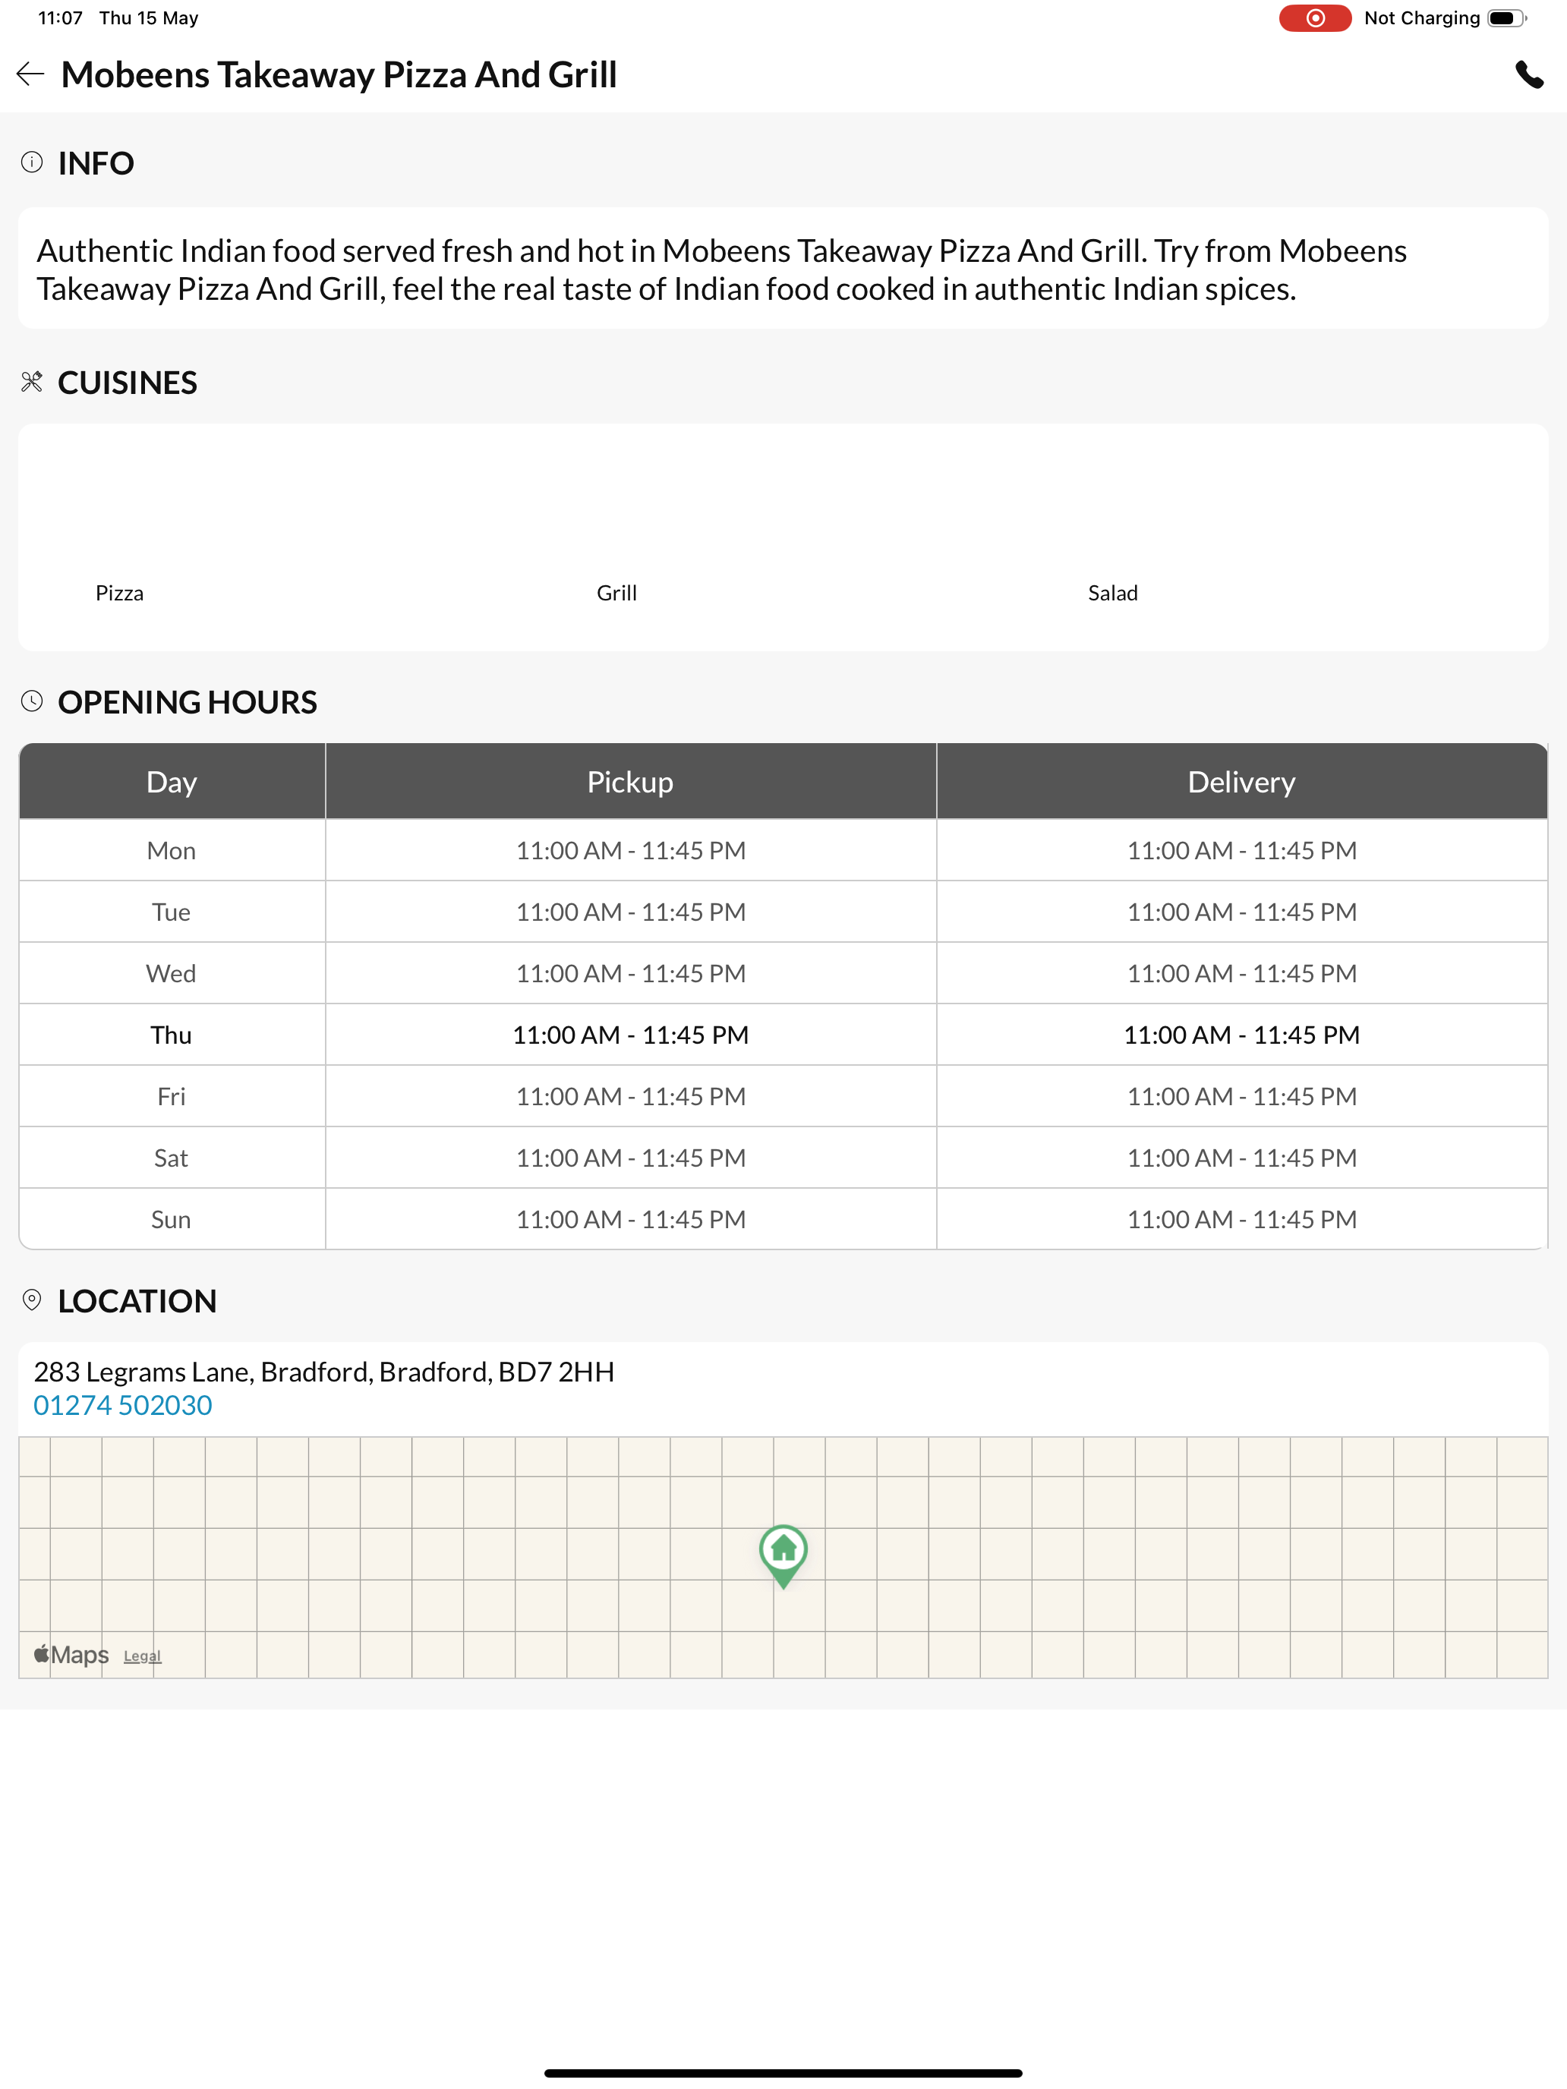Click the Mobeens Takeaway page title
The image size is (1567, 2089).
pyautogui.click(x=339, y=74)
